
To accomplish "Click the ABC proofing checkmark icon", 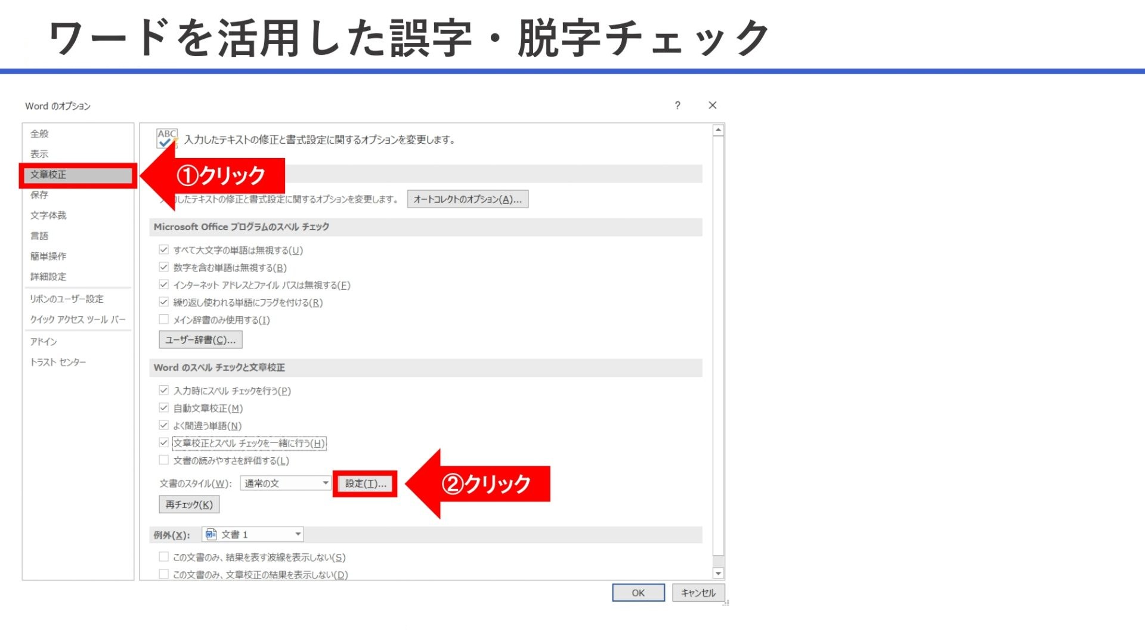I will pos(167,138).
